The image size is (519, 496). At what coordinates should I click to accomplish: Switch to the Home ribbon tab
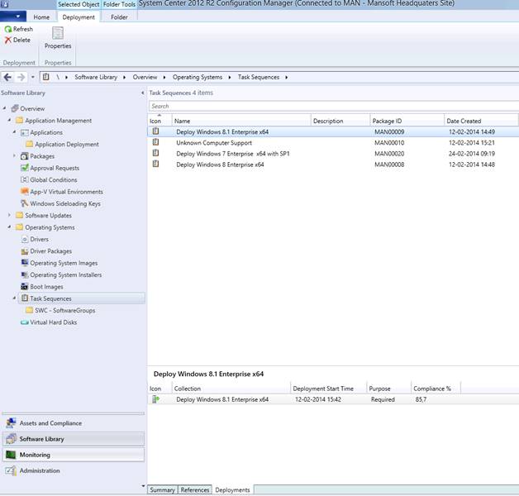coord(41,17)
